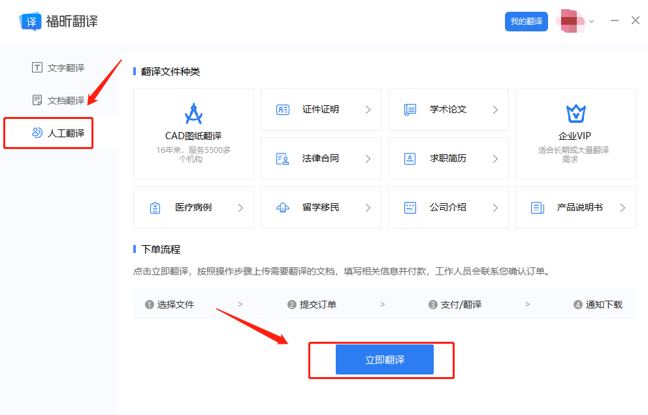Viewport: 648px width, 415px height.
Task: Click the 产品说明书 product manual icon
Action: pos(537,207)
